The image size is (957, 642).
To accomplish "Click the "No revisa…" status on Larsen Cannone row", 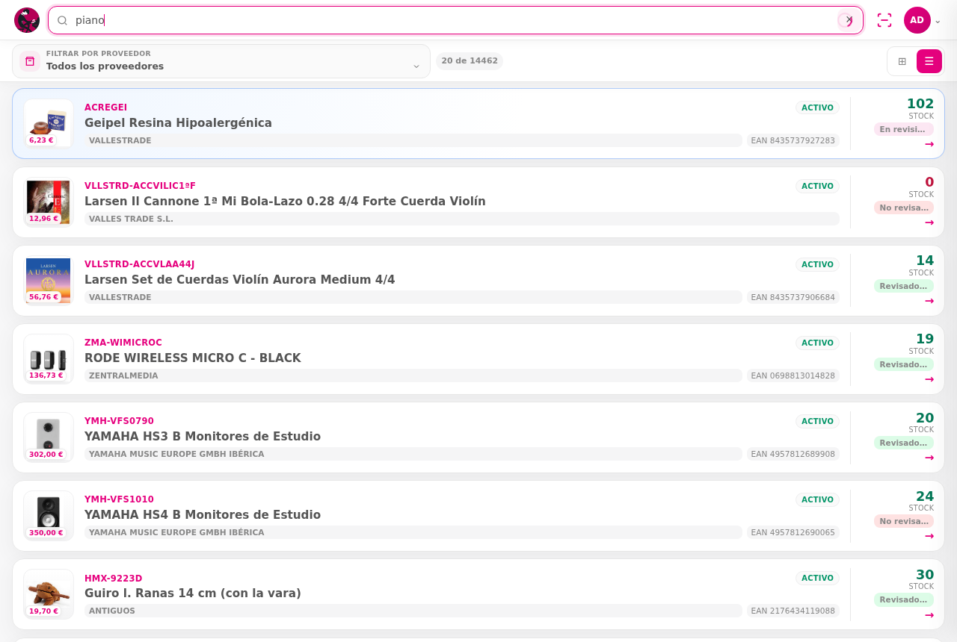I will pos(904,208).
